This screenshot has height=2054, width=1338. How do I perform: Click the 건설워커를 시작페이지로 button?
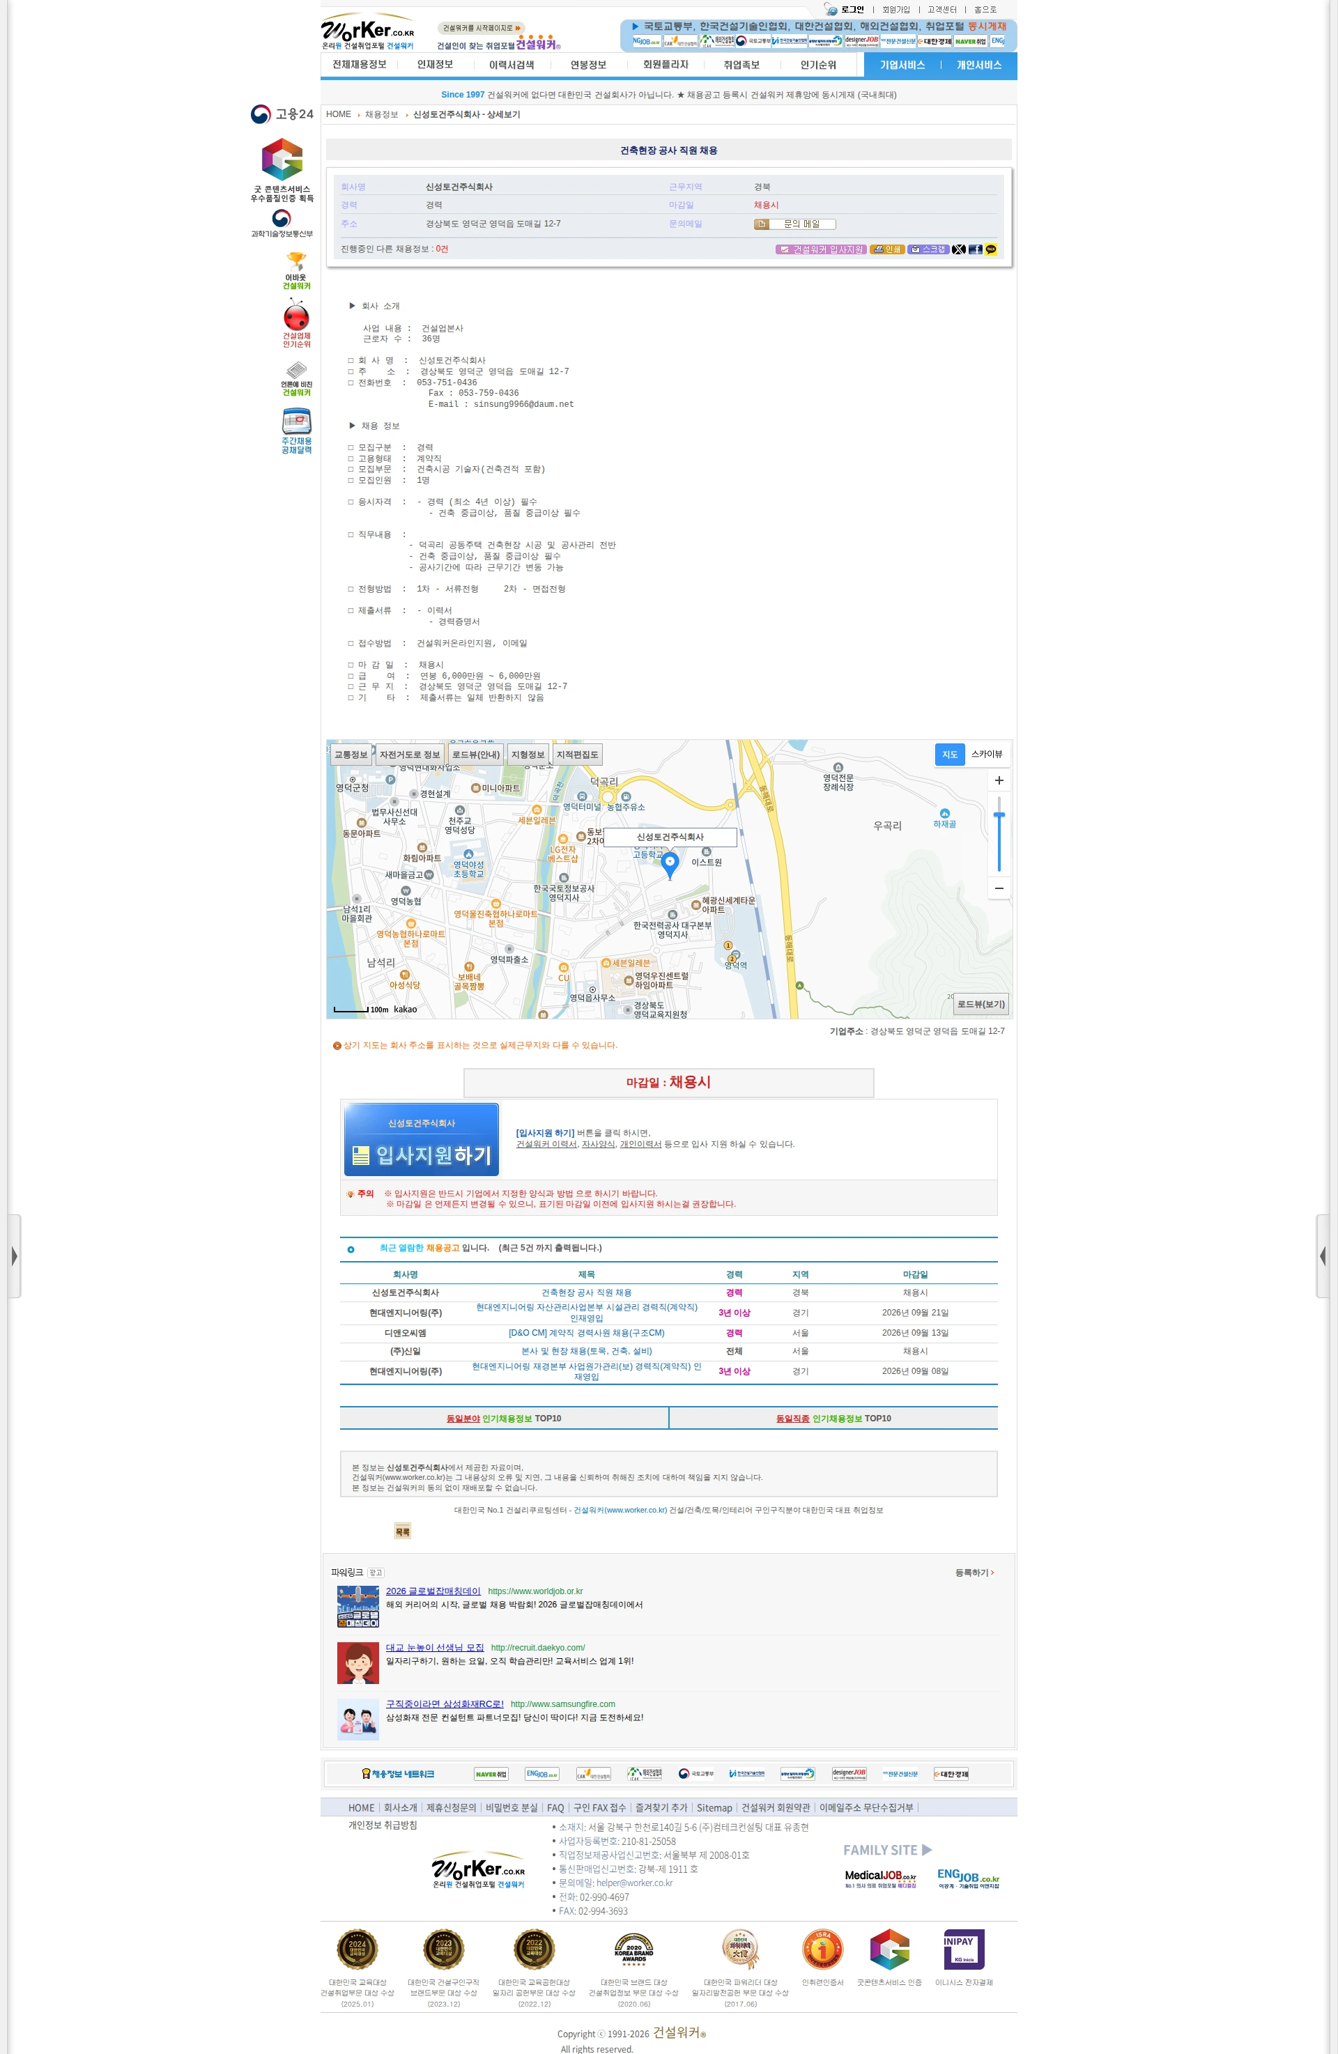[481, 28]
